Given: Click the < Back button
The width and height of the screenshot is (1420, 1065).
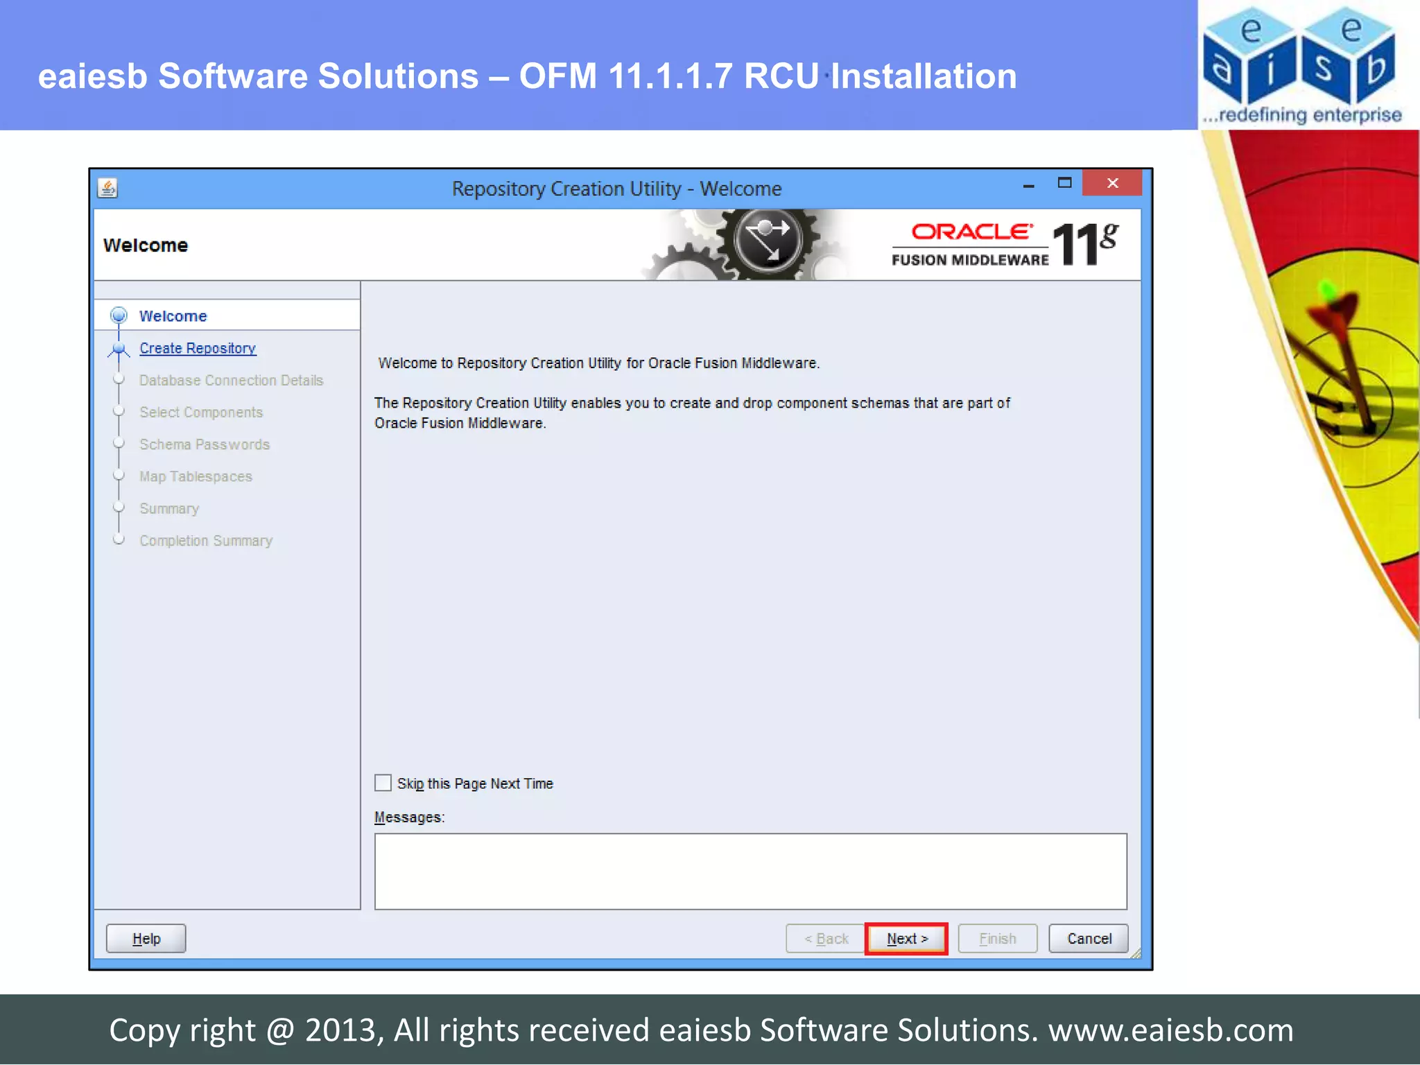Looking at the screenshot, I should (826, 939).
